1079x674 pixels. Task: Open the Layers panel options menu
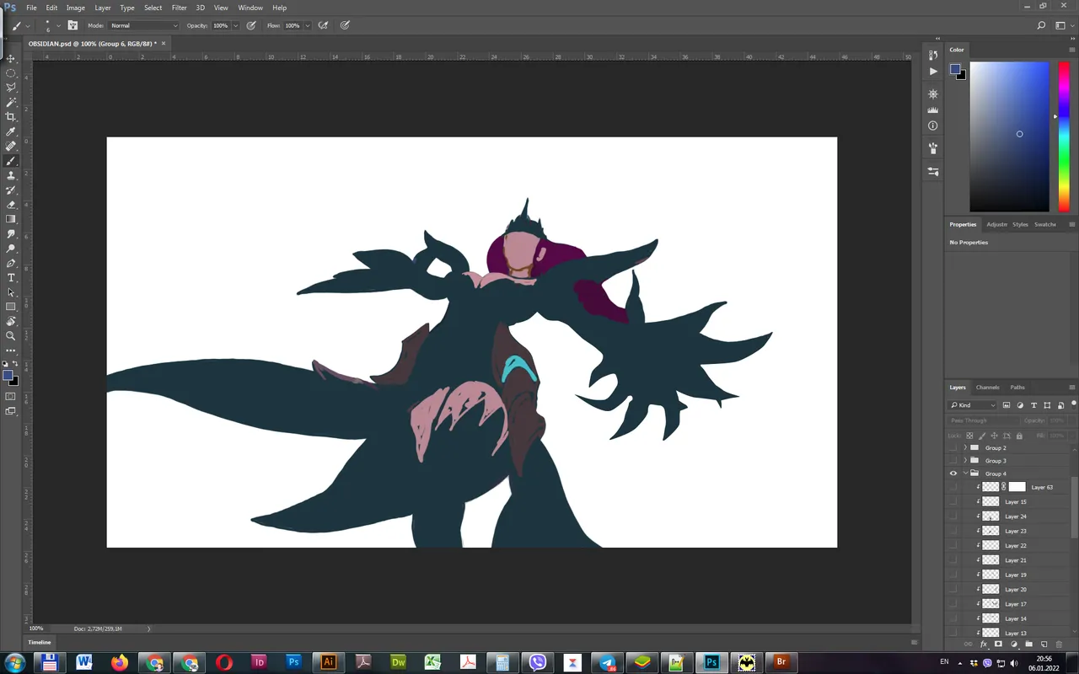(x=1071, y=388)
